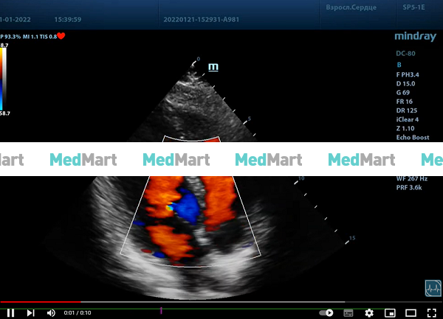Screen dimensions: 443x319
Task: Click the mindray logo
Action: (415, 36)
